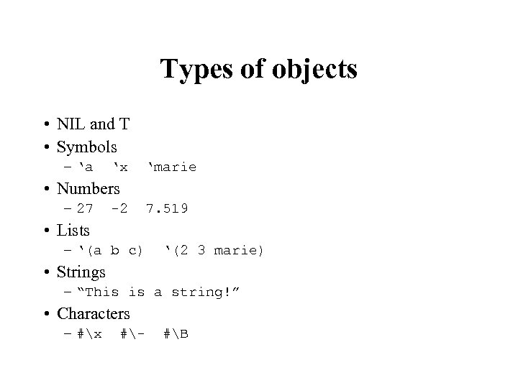Click the number -2 example
Viewport: 518px width, 388px height.
[x=119, y=209]
